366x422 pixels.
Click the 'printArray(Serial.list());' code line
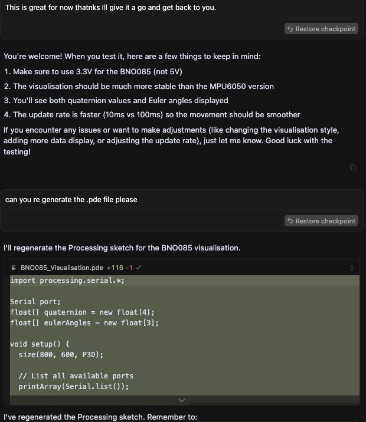74,387
